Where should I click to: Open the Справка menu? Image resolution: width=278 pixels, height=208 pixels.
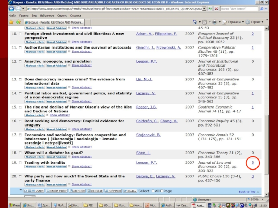pyautogui.click(x=75, y=16)
